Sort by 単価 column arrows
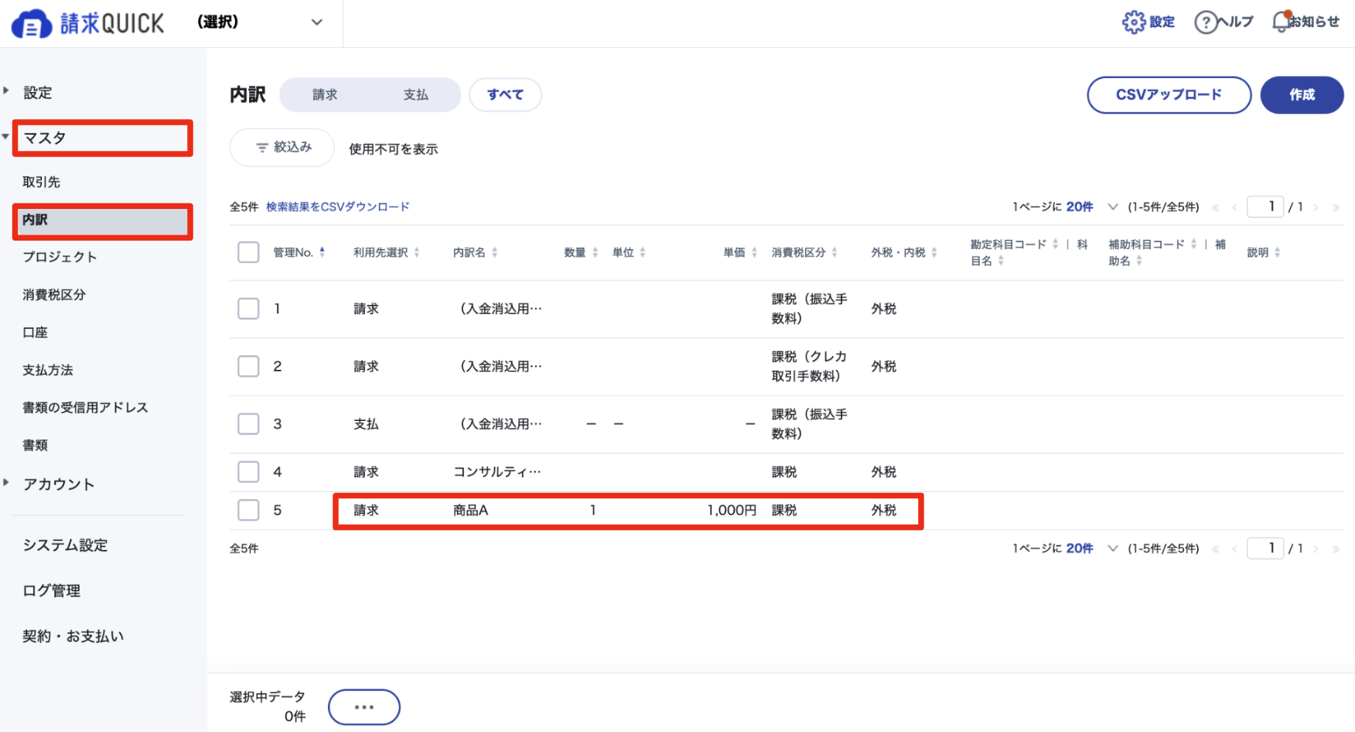The height and width of the screenshot is (732, 1355). (x=754, y=252)
